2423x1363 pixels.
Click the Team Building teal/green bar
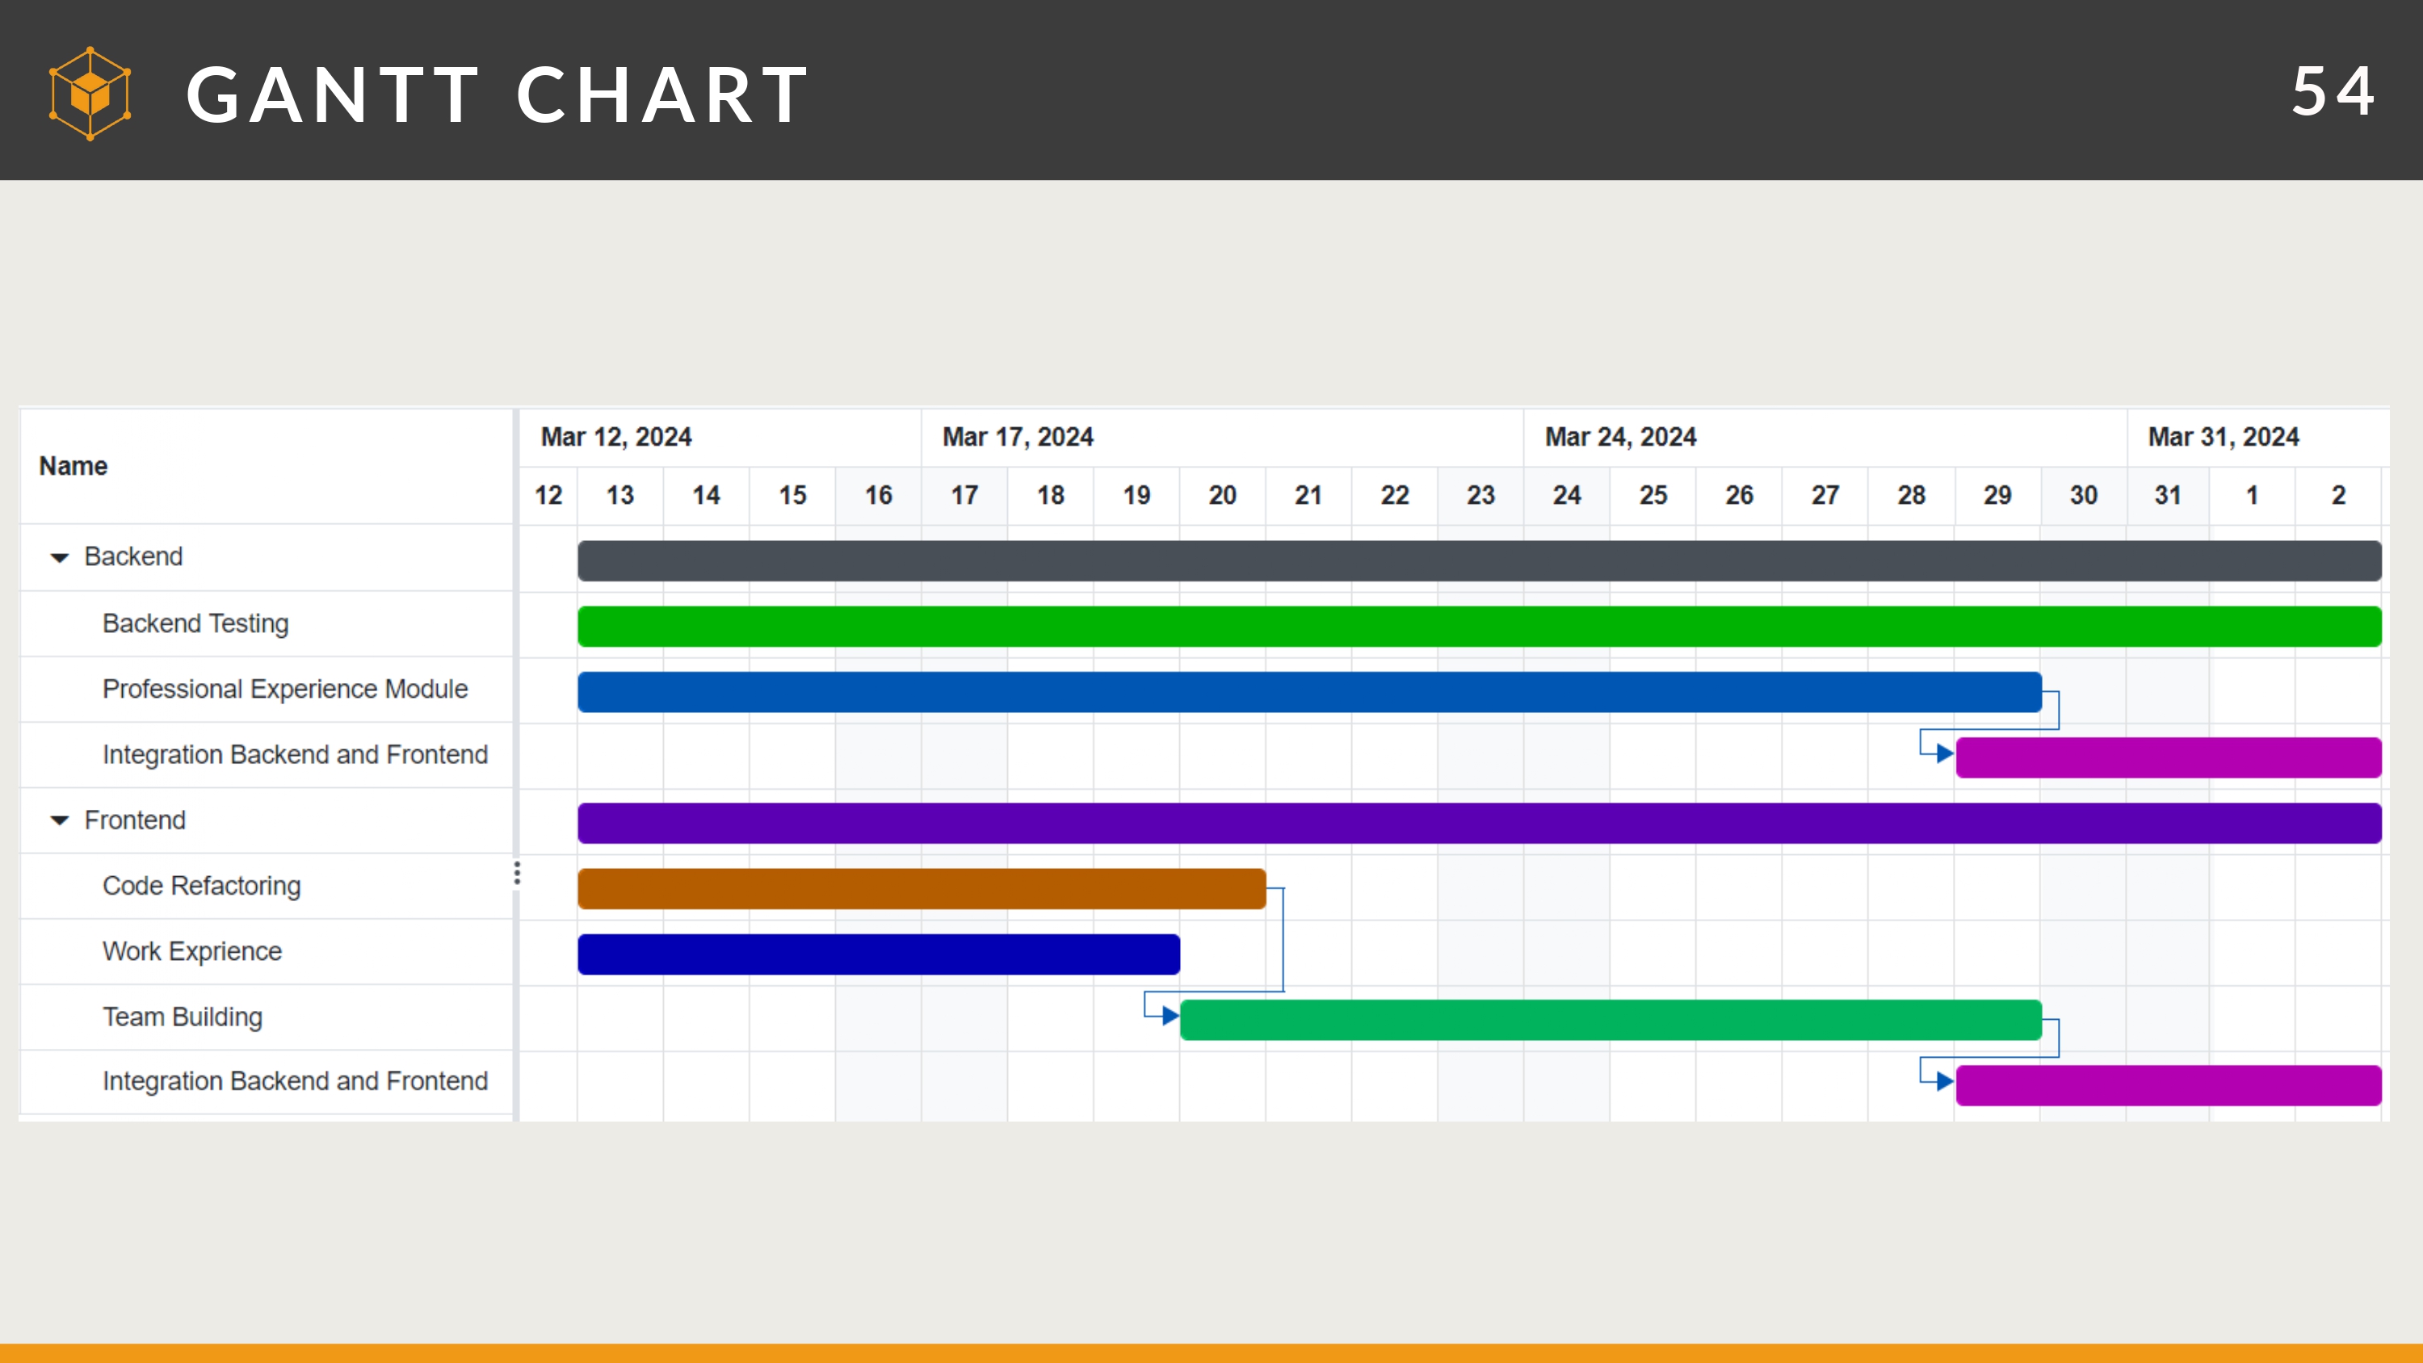pyautogui.click(x=1609, y=1017)
